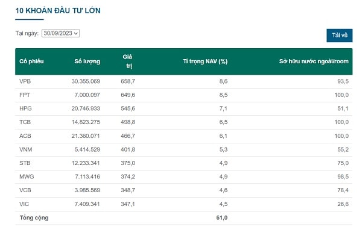Click VNM quantity 5.414.529

(x=87, y=149)
